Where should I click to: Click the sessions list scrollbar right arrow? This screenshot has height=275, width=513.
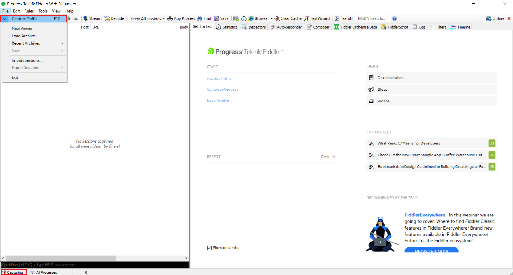(x=186, y=258)
